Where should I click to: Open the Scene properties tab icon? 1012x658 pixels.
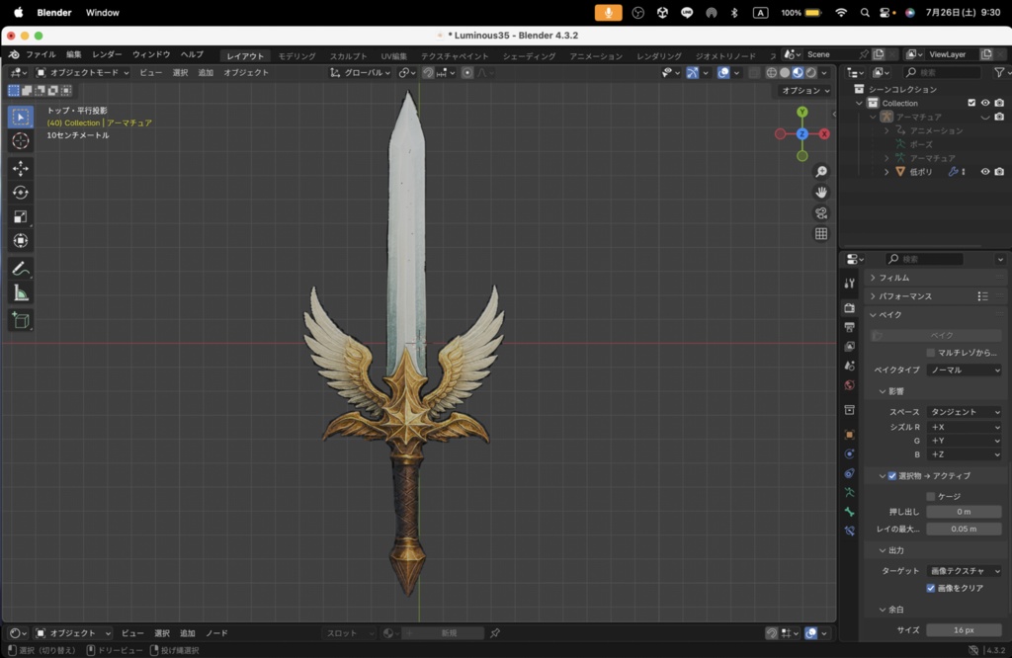pyautogui.click(x=849, y=366)
